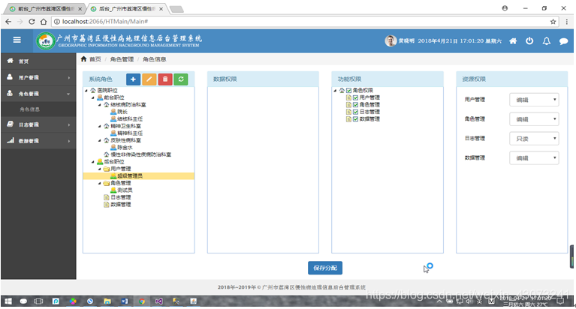Toggle the 数据管理 checkbox in 功能权限
576x309 pixels.
click(355, 119)
